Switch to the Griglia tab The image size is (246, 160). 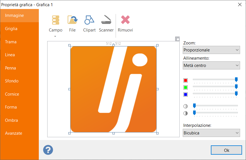tap(19, 29)
